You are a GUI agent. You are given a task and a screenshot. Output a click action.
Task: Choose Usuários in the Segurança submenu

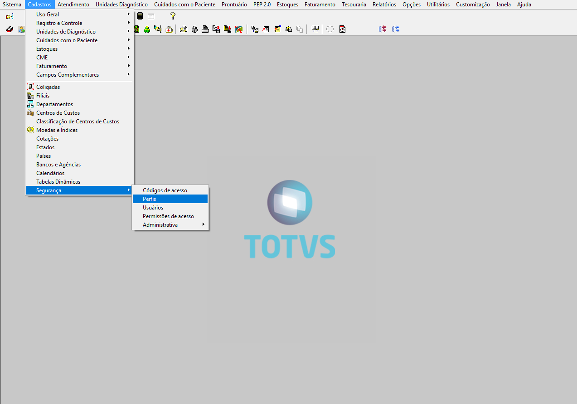[170, 208]
